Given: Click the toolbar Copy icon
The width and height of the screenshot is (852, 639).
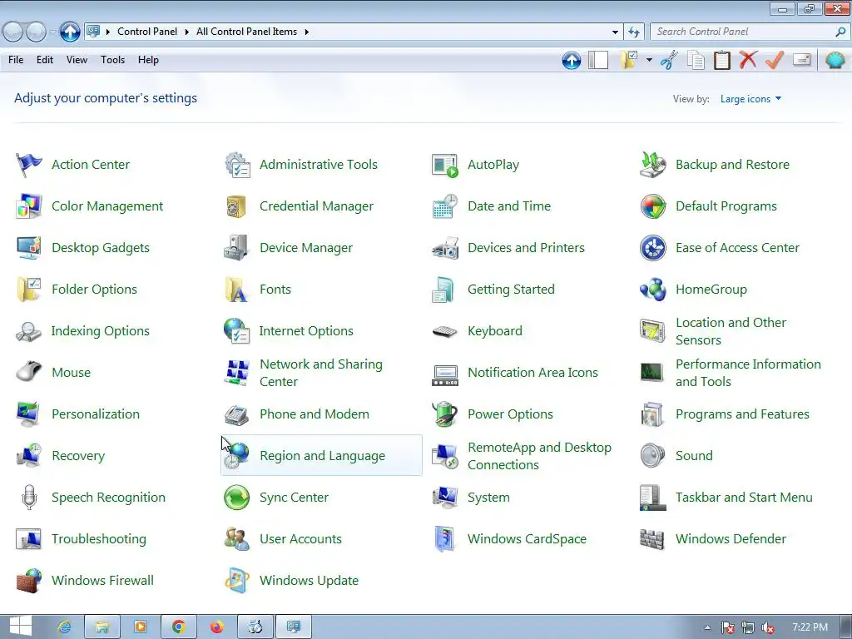Looking at the screenshot, I should click(x=696, y=60).
